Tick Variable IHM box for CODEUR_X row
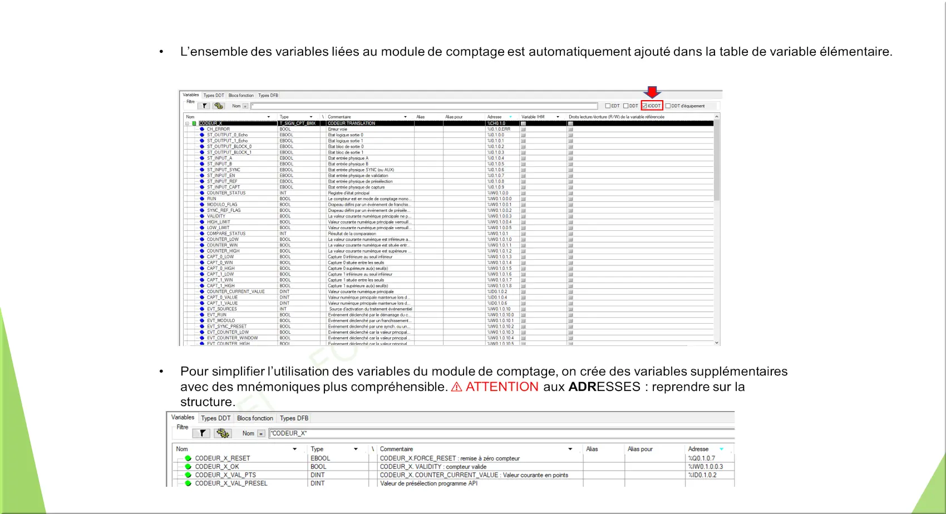 pos(523,123)
